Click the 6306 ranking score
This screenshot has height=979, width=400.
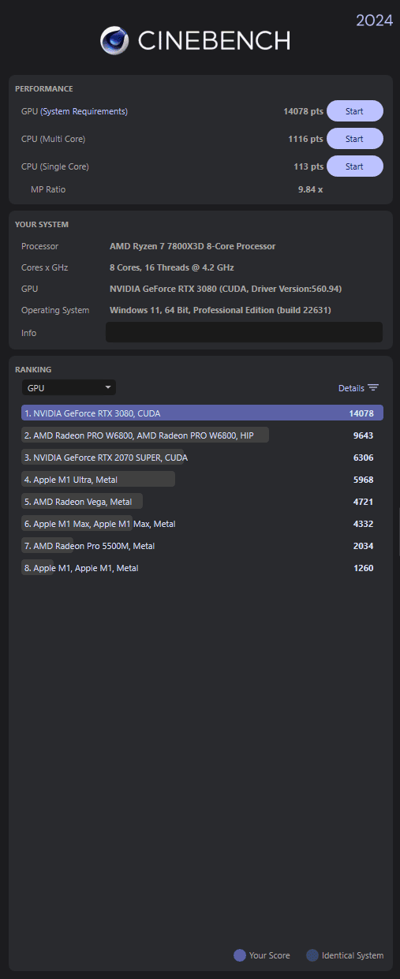coord(363,457)
